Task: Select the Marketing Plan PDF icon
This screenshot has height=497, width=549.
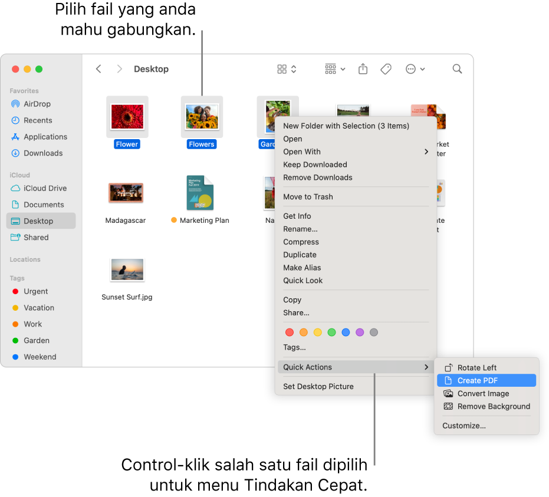Action: click(x=200, y=193)
